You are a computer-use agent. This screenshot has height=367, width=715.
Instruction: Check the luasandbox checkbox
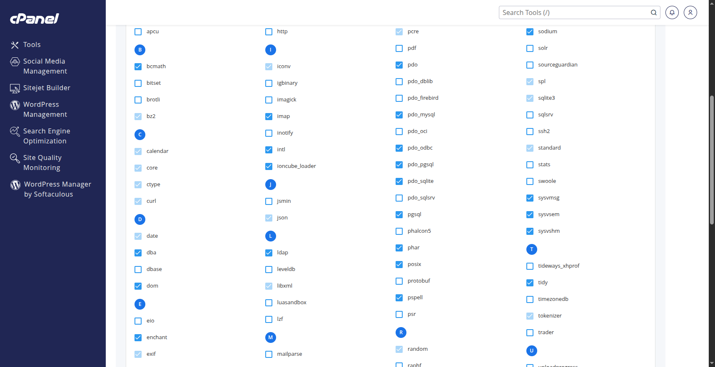click(269, 303)
